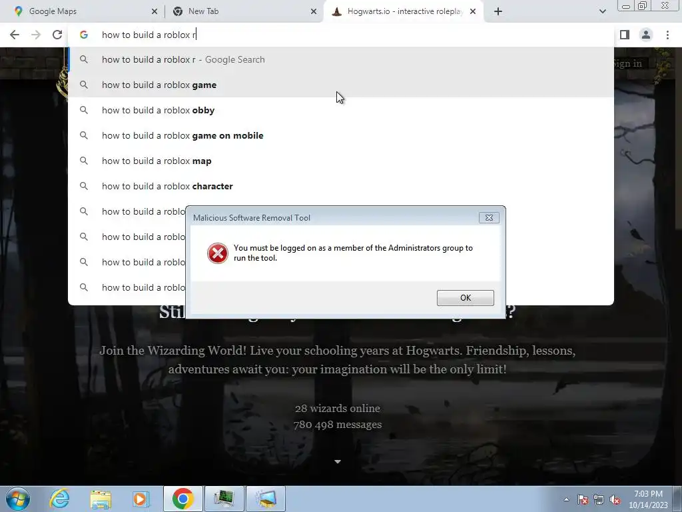682x512 pixels.
Task: Select suggestion 'how to build a roblox r - Google Search'
Action: pyautogui.click(x=341, y=59)
